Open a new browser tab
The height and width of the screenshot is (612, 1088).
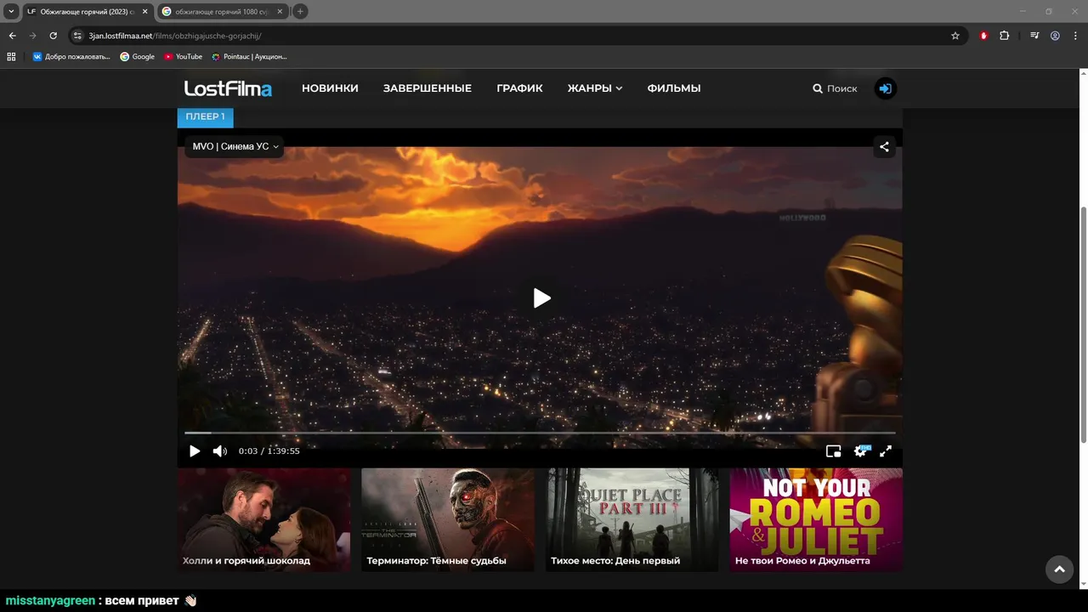click(300, 12)
